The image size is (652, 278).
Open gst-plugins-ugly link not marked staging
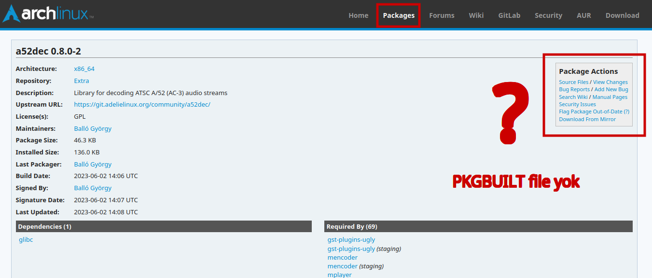(351, 240)
